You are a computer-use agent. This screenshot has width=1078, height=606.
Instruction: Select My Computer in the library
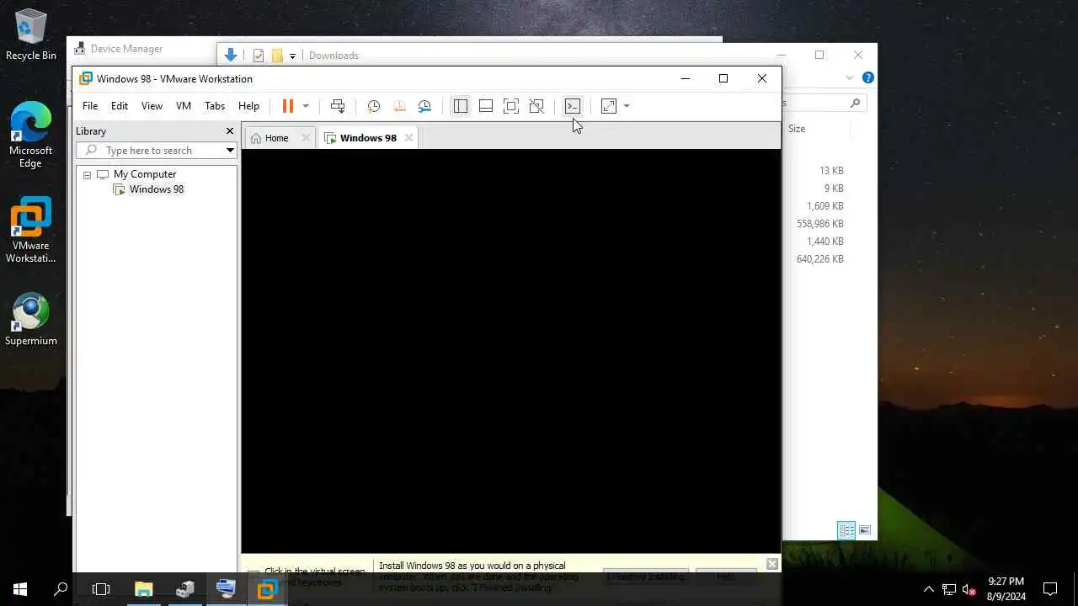[145, 174]
